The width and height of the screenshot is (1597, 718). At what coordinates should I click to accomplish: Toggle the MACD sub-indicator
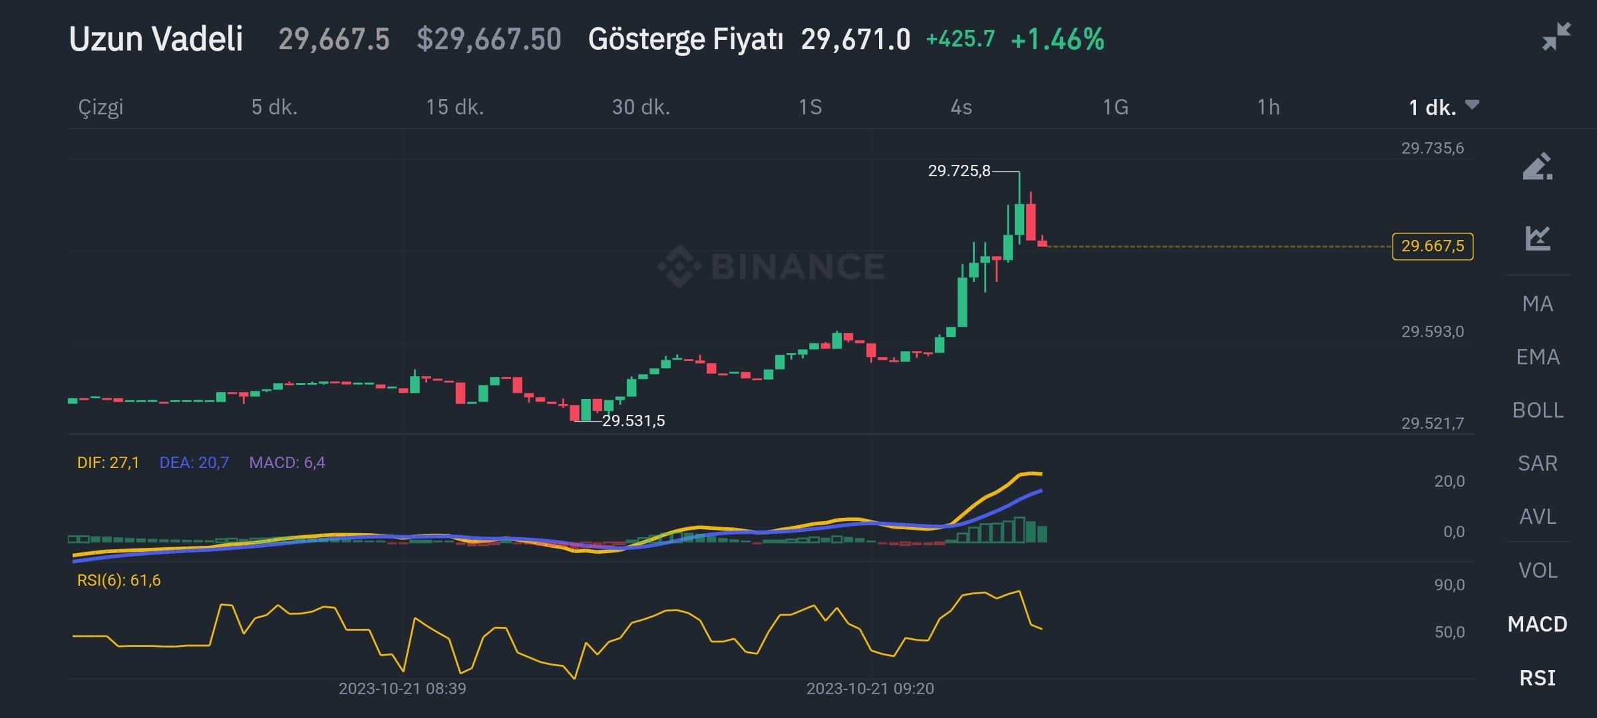[x=1537, y=624]
